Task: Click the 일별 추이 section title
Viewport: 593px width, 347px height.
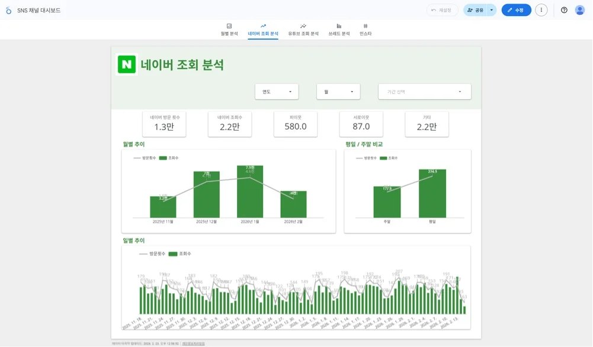Action: pyautogui.click(x=133, y=241)
